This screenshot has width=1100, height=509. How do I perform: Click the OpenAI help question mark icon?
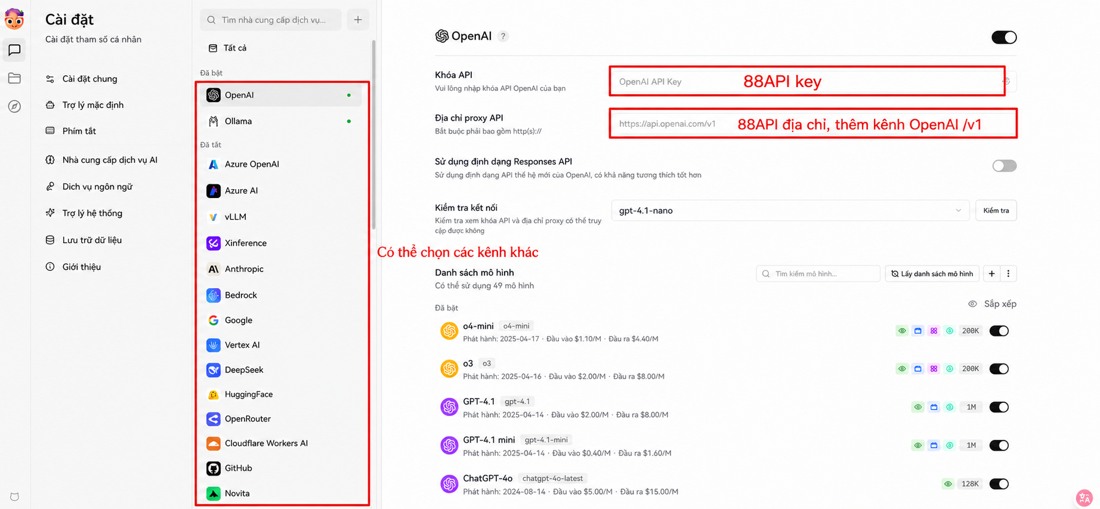[x=503, y=36]
